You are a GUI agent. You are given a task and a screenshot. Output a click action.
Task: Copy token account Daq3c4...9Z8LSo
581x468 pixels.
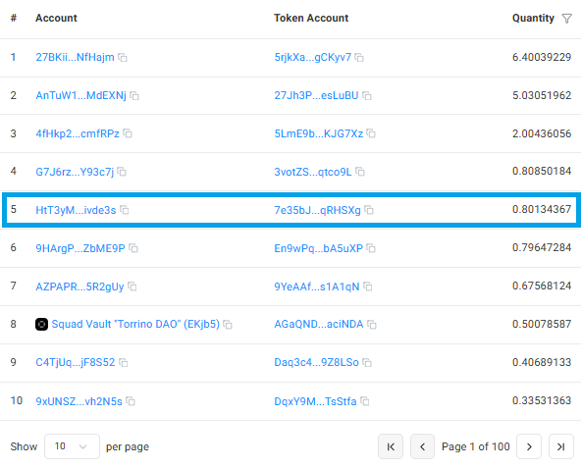pos(367,363)
